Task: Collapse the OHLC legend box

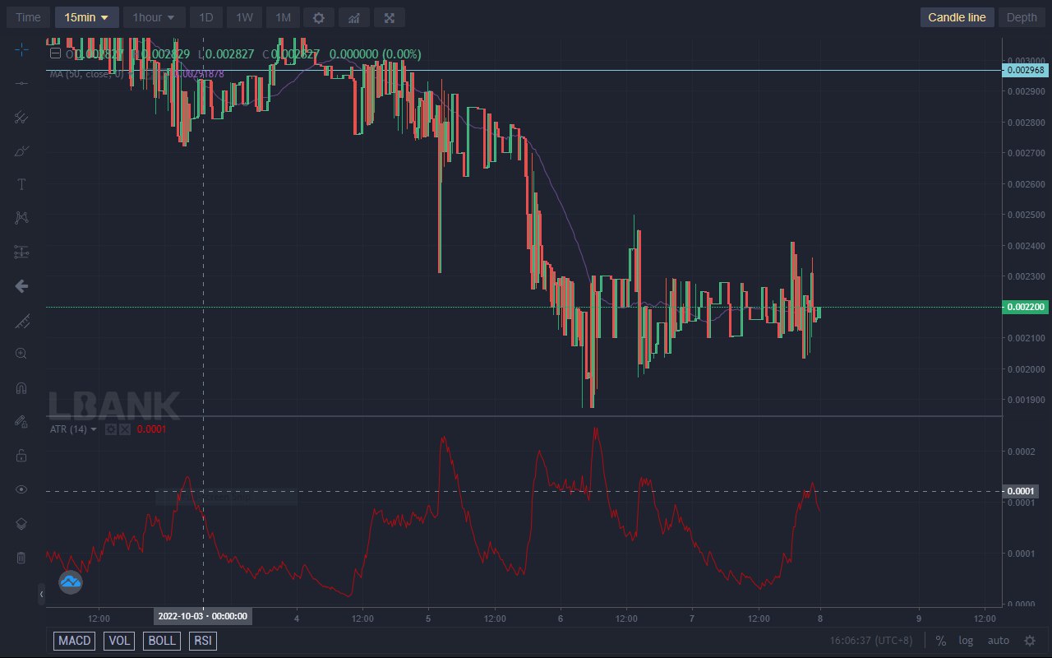Action: (x=56, y=53)
